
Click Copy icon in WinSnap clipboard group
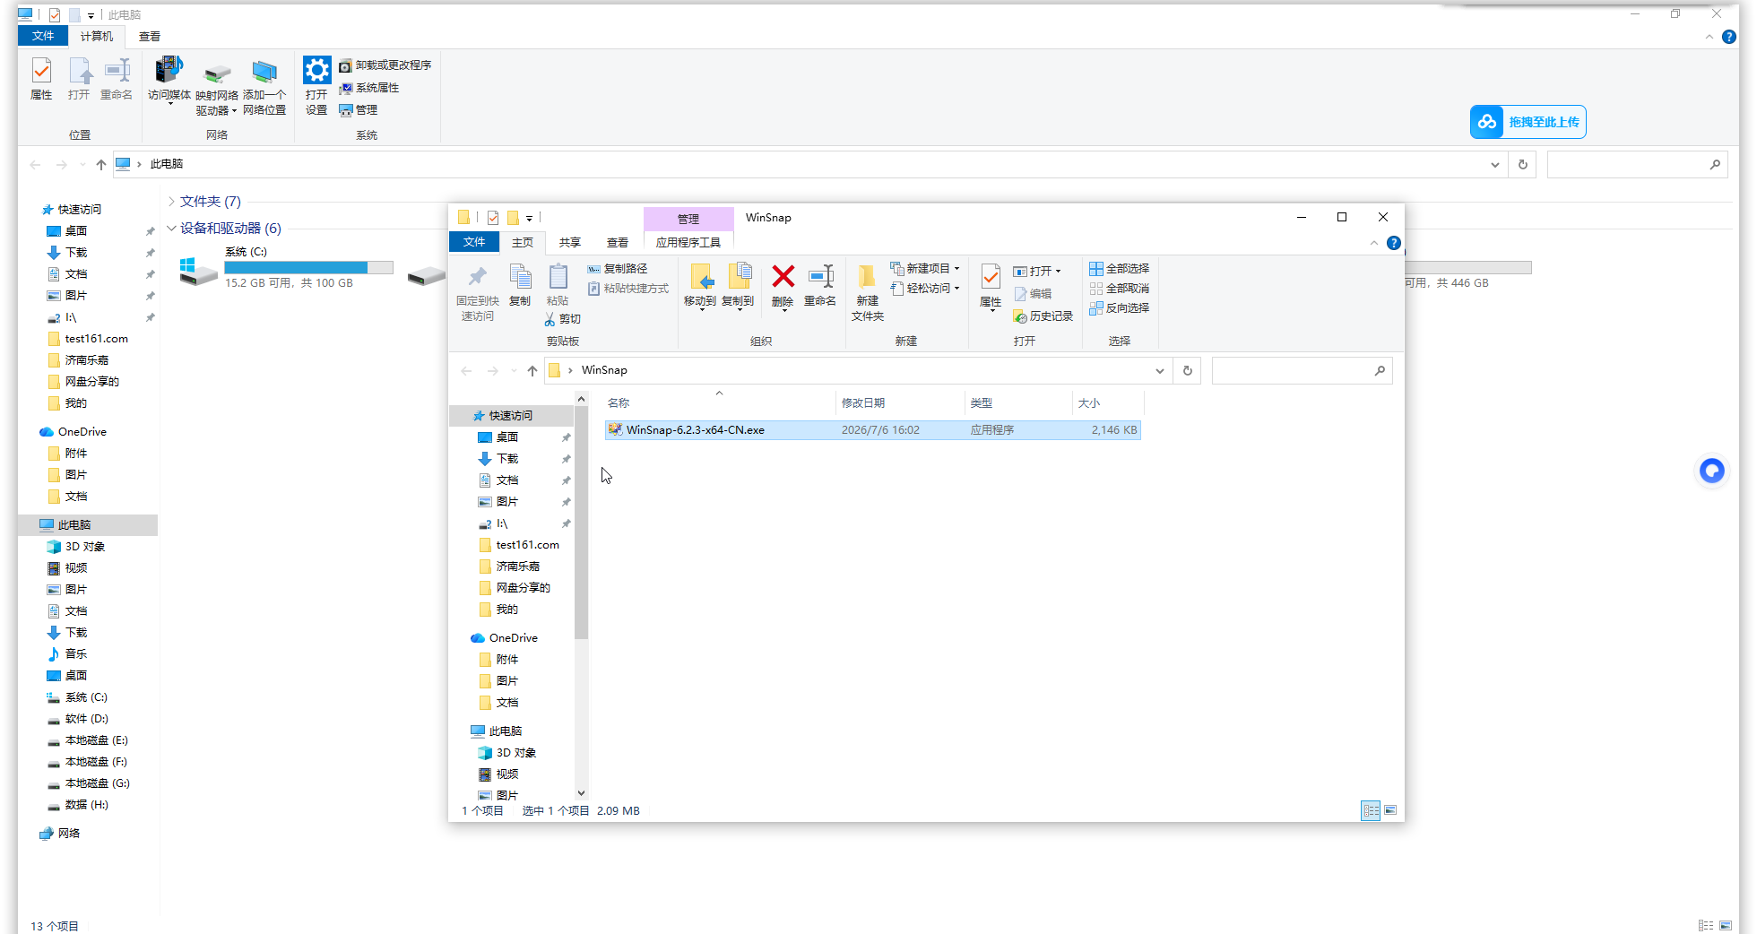[x=520, y=286]
